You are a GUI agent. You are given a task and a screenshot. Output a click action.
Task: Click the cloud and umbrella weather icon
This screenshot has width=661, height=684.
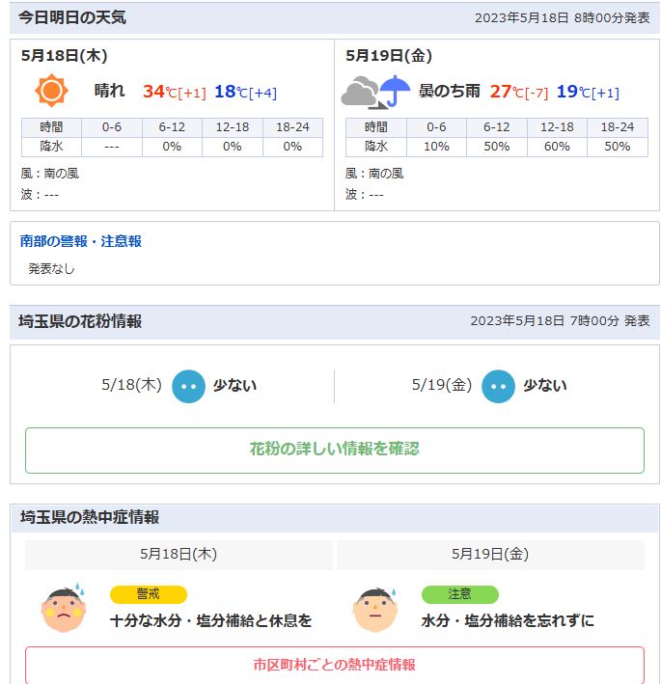pos(375,92)
